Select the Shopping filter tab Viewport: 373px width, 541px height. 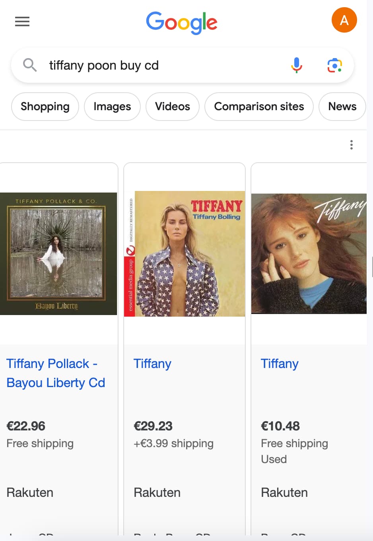point(45,107)
